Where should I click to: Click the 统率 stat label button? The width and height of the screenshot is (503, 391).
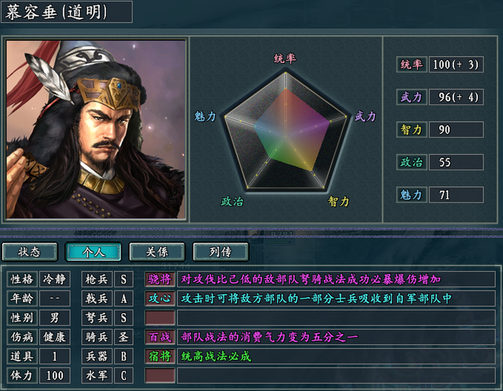point(411,64)
